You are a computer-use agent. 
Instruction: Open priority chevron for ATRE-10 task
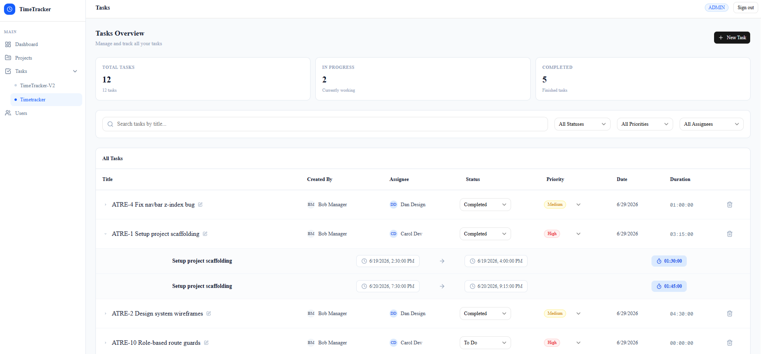(578, 343)
